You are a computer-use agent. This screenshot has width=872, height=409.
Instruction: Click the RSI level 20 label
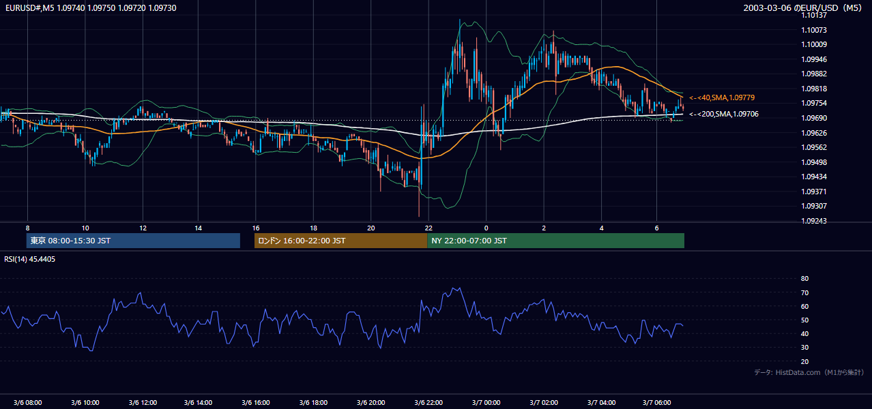(x=804, y=361)
